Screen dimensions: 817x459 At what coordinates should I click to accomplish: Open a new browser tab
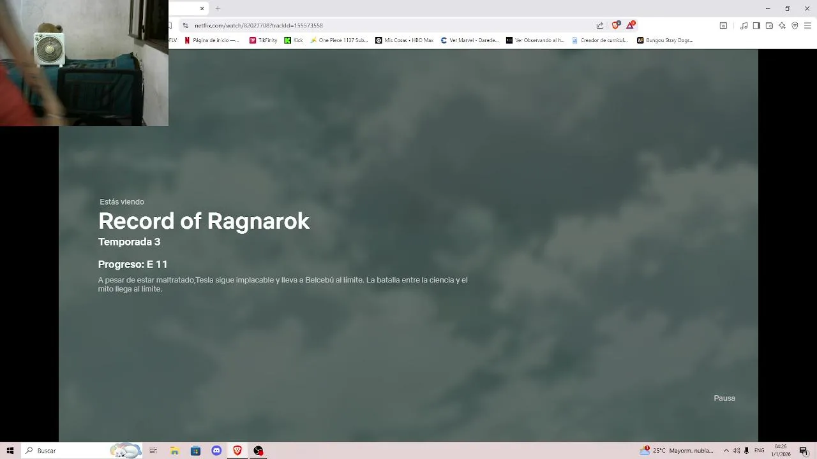218,8
